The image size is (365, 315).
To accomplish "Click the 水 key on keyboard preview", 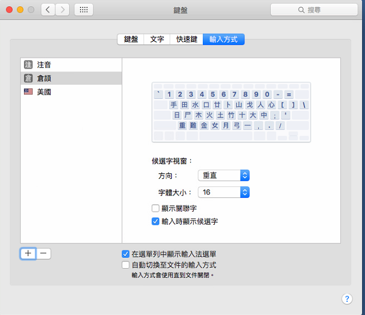I will [x=195, y=105].
